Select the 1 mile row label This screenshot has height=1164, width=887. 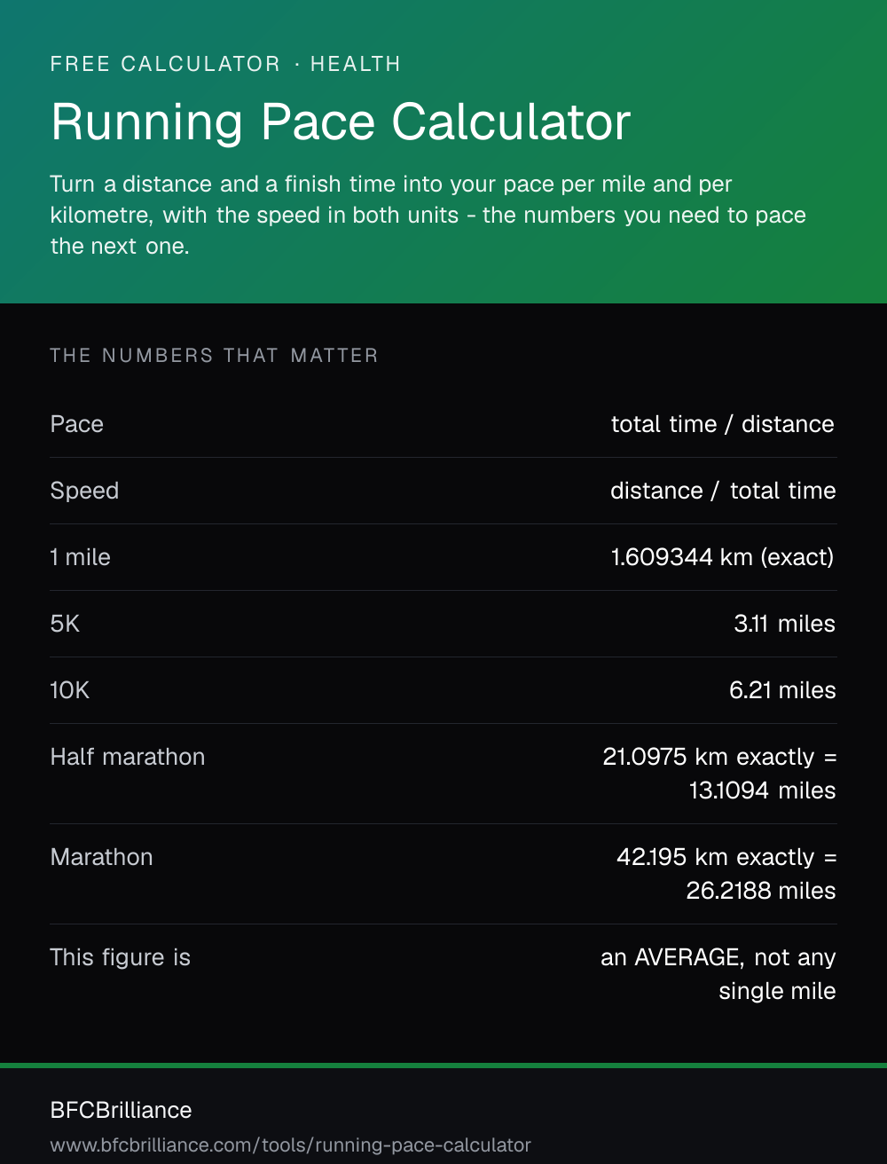(x=81, y=557)
